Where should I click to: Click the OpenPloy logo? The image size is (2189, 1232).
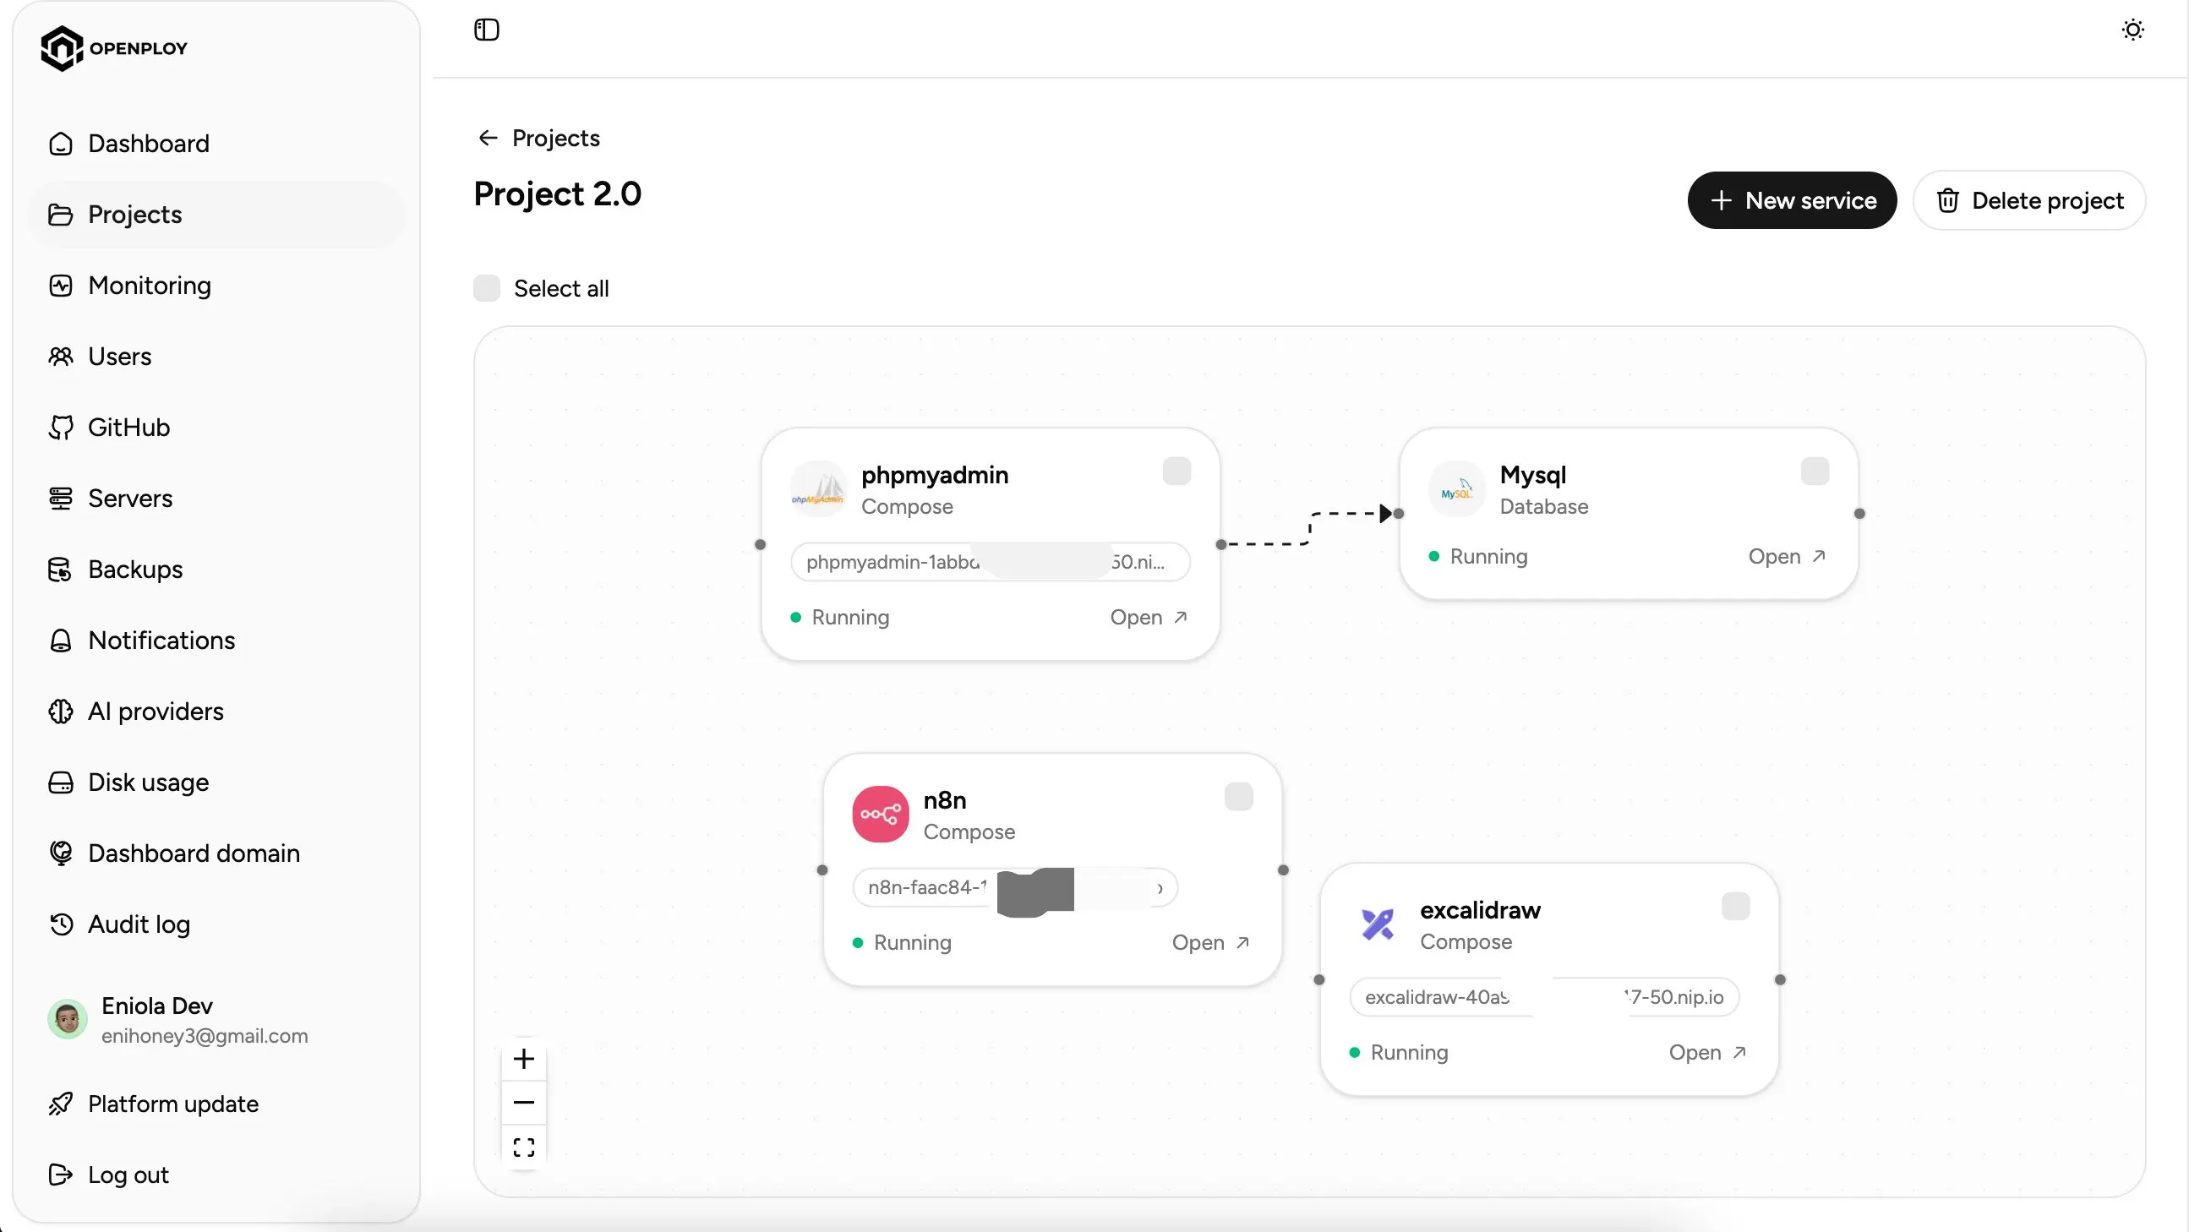[114, 47]
